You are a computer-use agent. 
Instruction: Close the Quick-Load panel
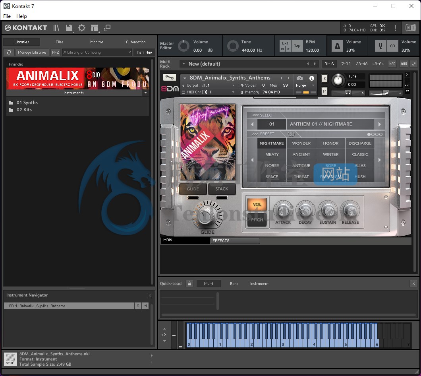pos(413,283)
